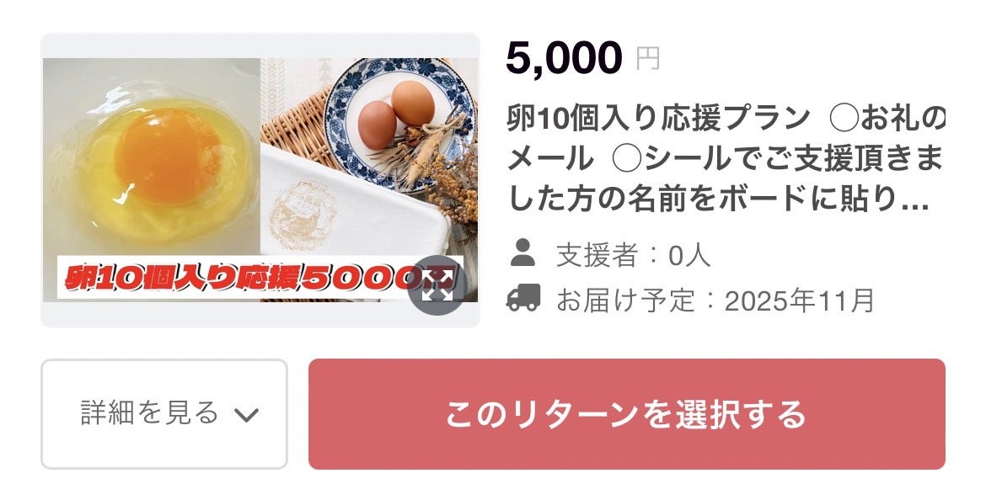Viewport: 986px width, 484px height.
Task: Click the 円 currency label
Action: (648, 59)
